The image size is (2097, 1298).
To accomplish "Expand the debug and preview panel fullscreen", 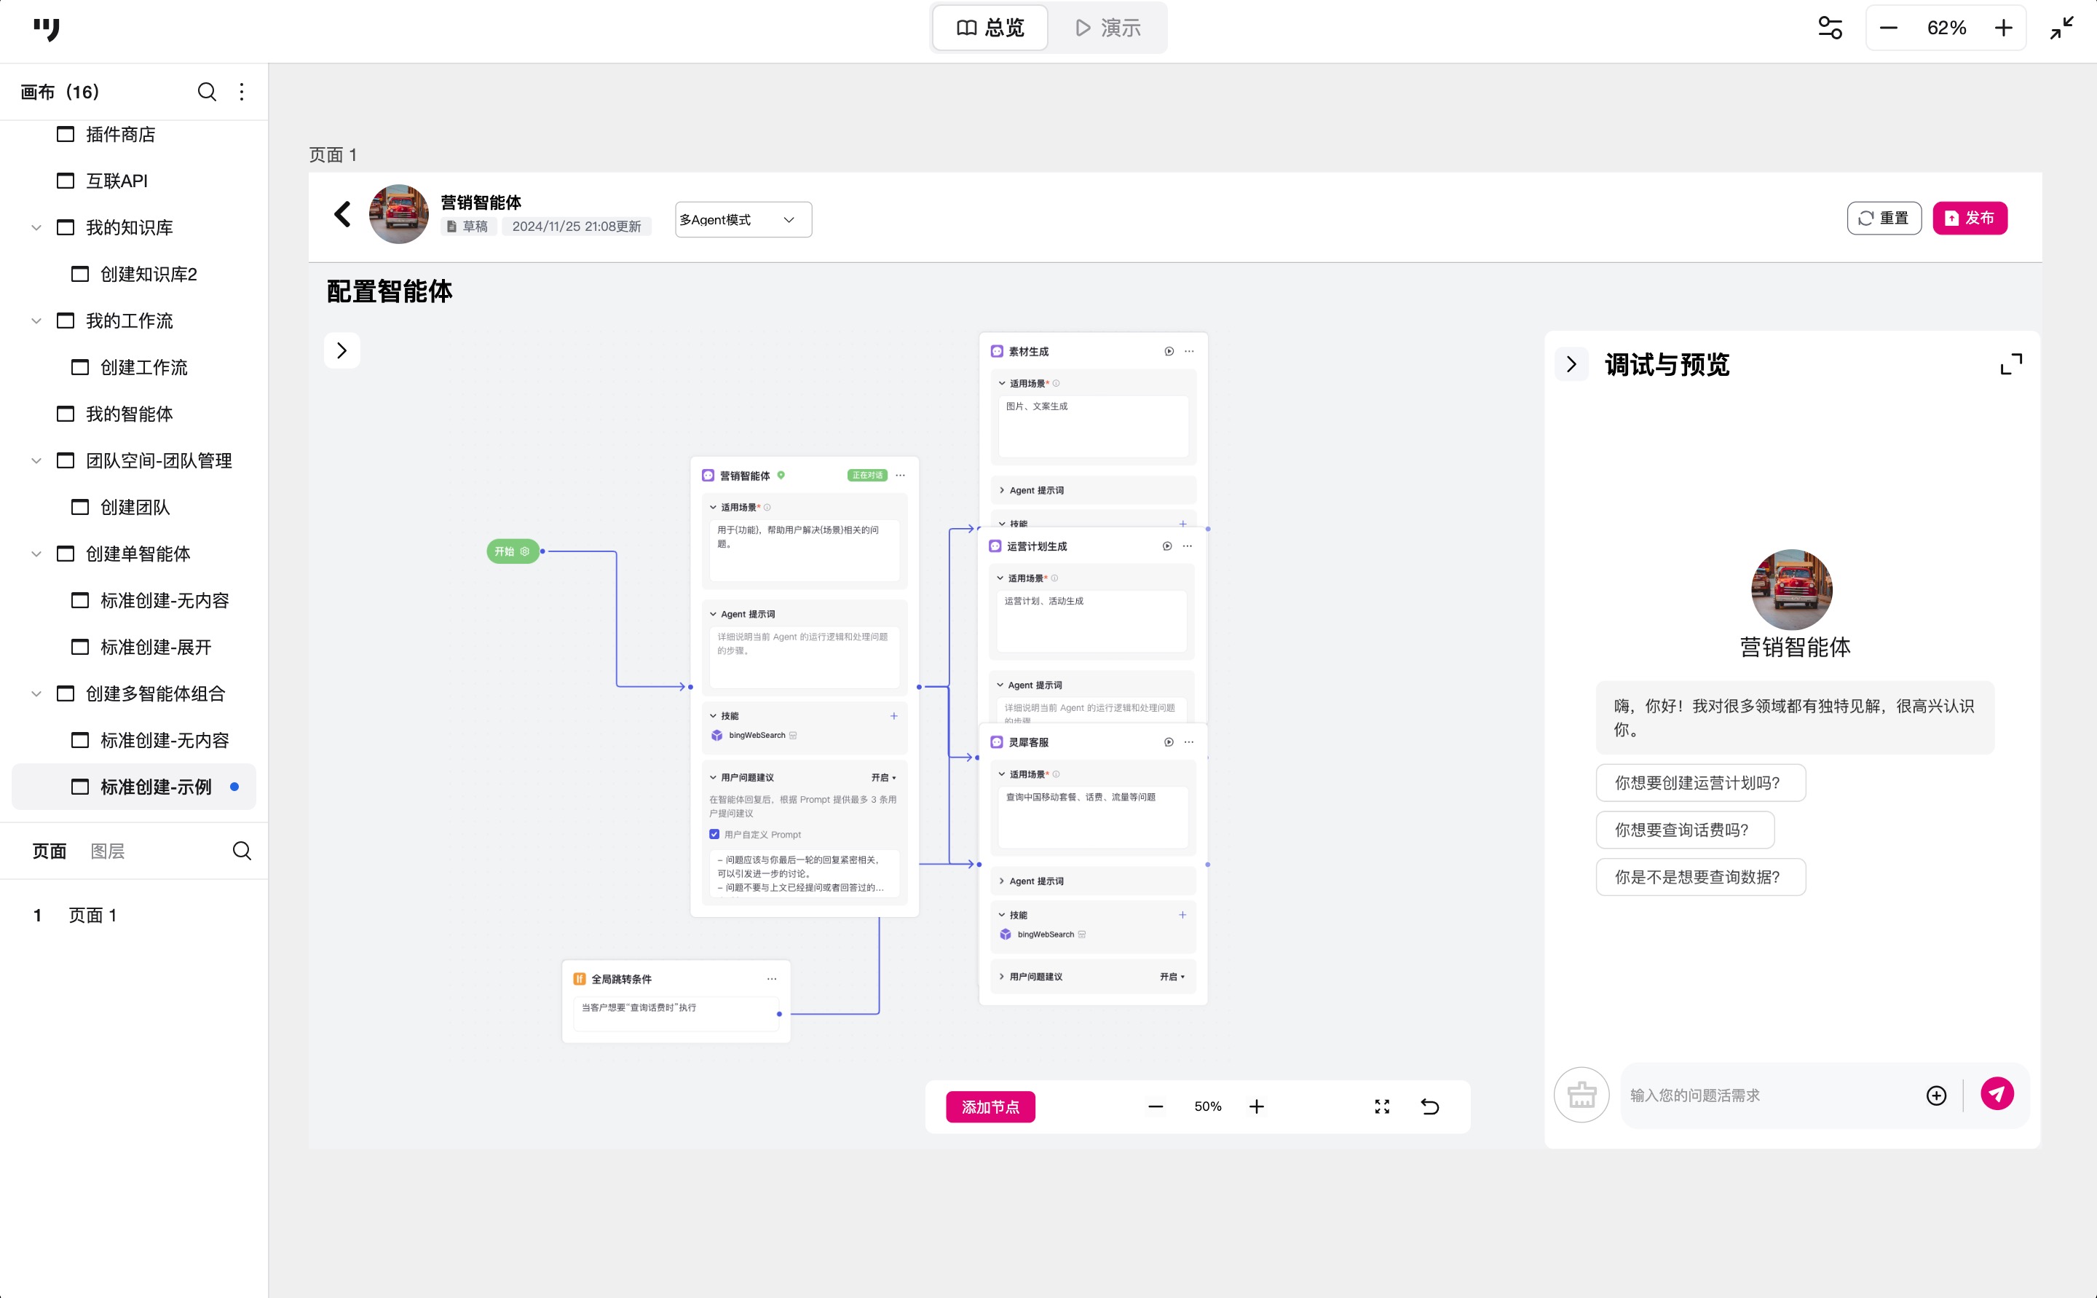I will [x=2010, y=364].
